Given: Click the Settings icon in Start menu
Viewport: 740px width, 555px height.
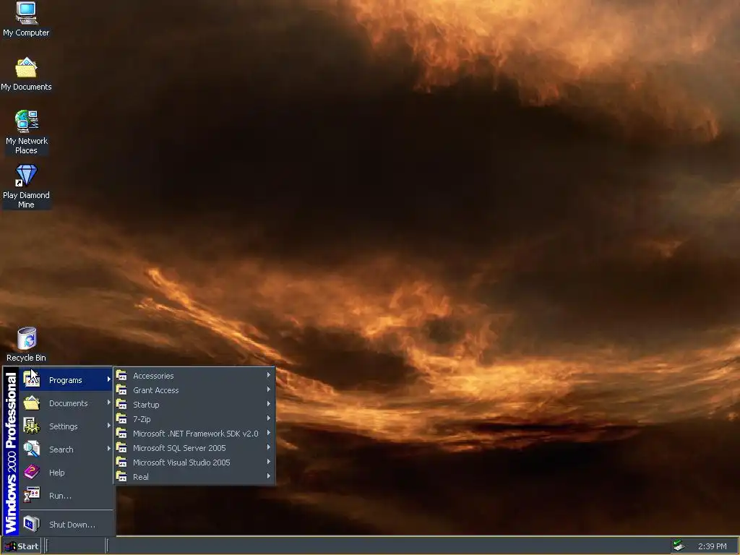Looking at the screenshot, I should click(32, 426).
